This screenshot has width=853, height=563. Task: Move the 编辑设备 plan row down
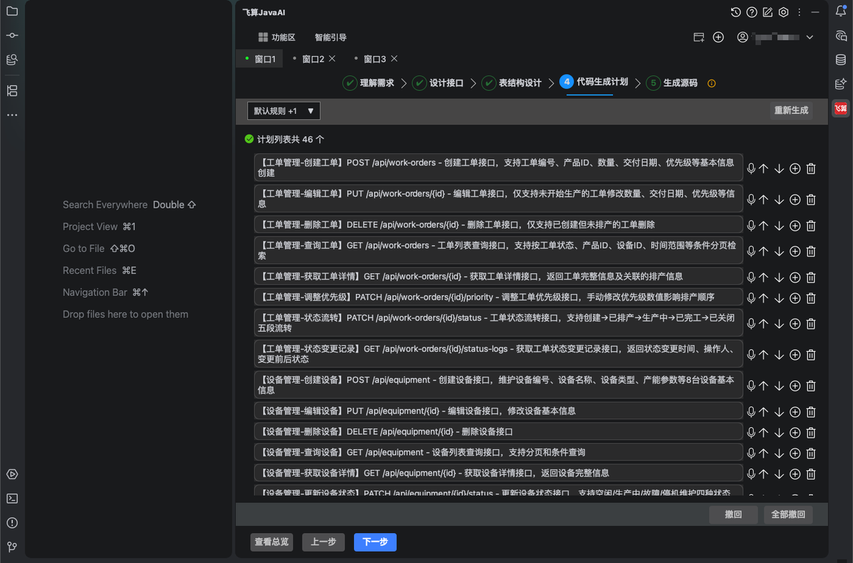pyautogui.click(x=779, y=412)
